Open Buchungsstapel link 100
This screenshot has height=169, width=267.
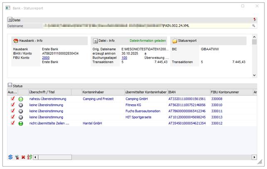pyautogui.click(x=124, y=58)
